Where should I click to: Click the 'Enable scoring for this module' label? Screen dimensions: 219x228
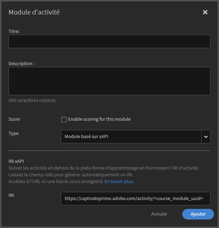(x=99, y=119)
